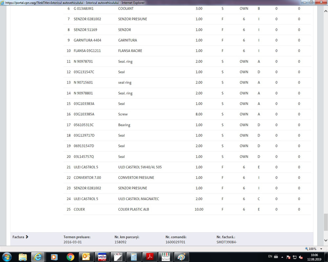328x262 pixels.
Task: Click the quantity 10.00 for COLIER
Action: pos(199,209)
